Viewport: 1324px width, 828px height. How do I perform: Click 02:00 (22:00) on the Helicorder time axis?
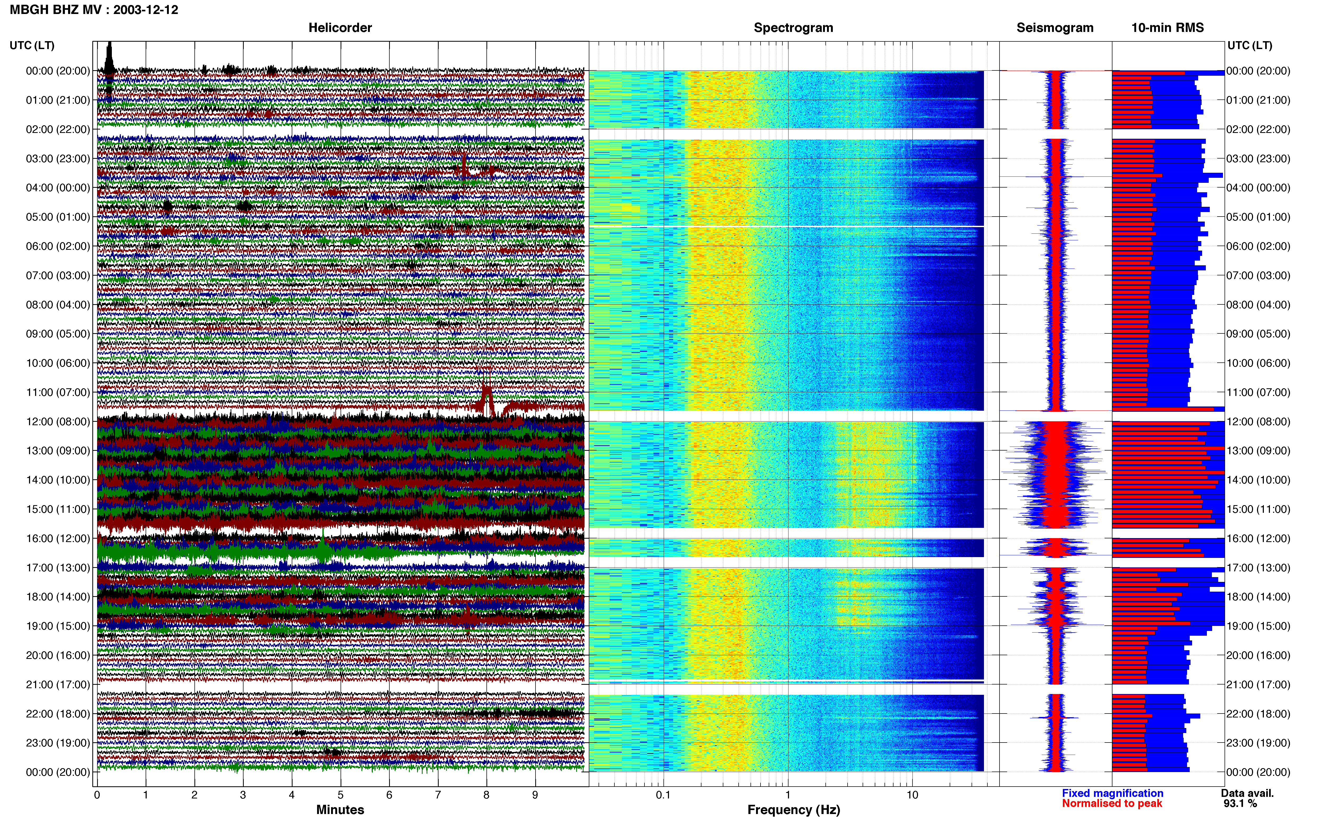click(x=58, y=129)
